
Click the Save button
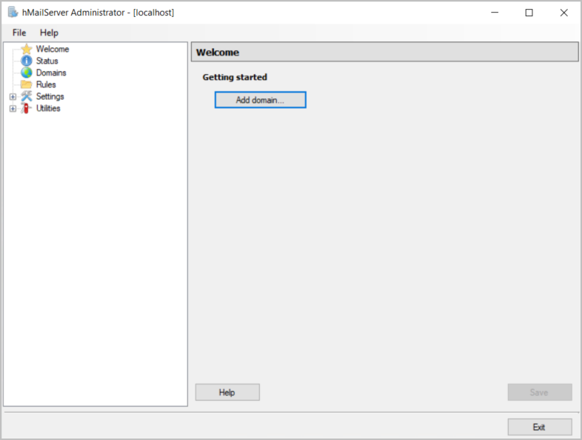pos(540,392)
